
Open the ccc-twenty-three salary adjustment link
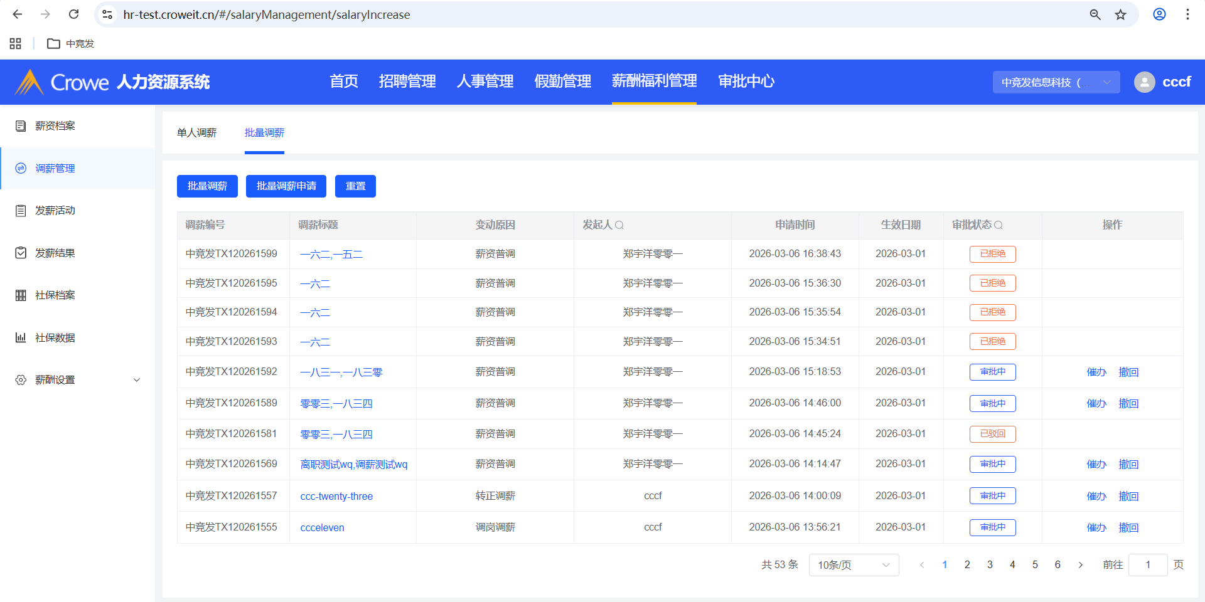pos(336,496)
